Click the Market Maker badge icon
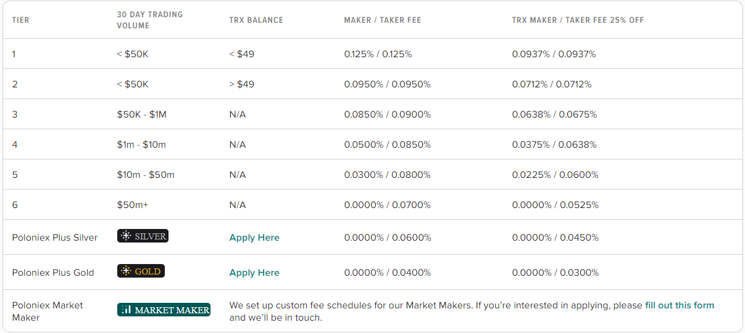This screenshot has height=333, width=745. coord(164,310)
